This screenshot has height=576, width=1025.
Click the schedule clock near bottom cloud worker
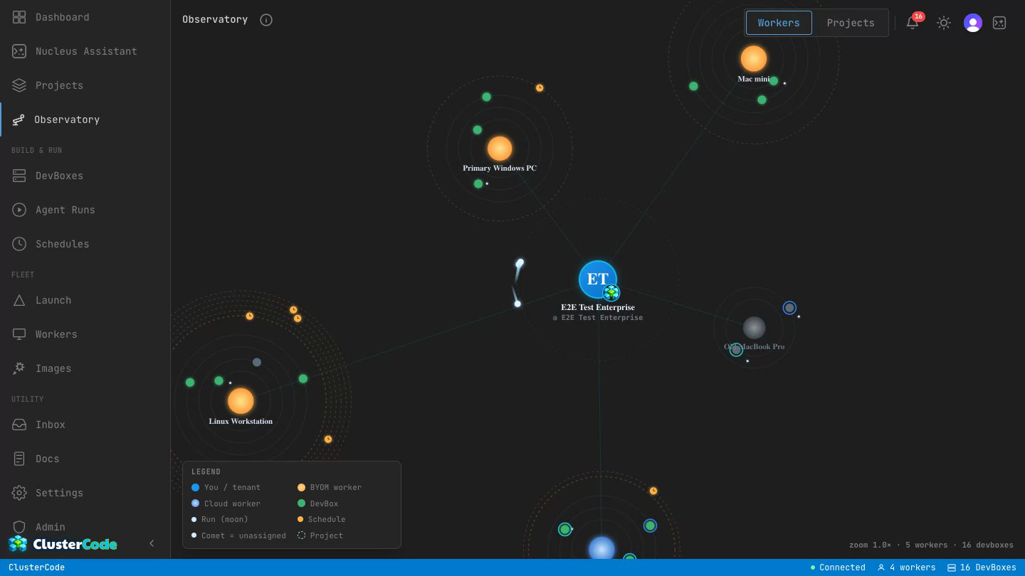(x=653, y=491)
